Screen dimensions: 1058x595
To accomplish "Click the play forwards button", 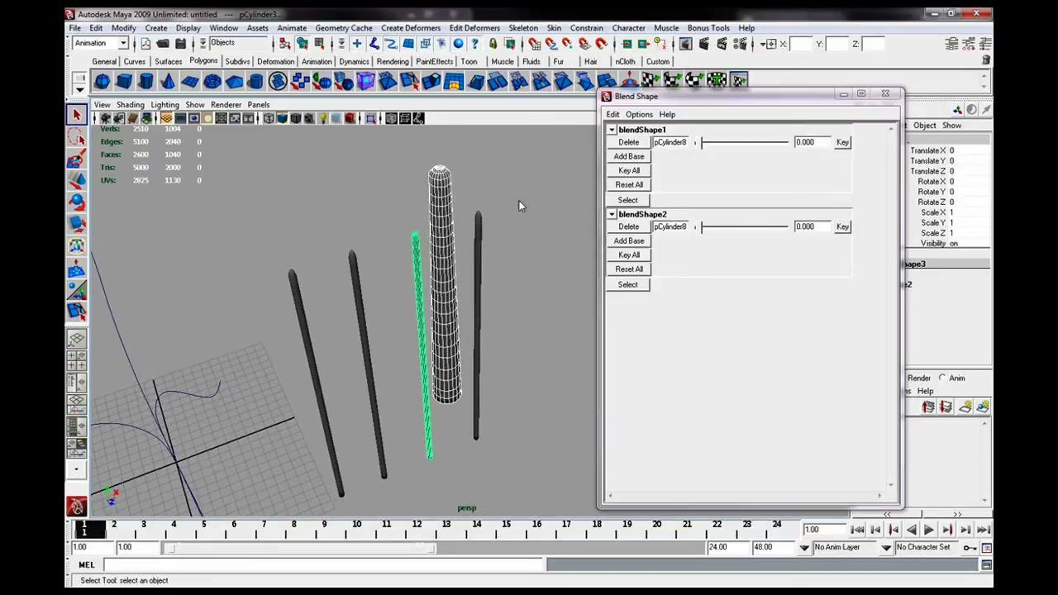I will (929, 530).
